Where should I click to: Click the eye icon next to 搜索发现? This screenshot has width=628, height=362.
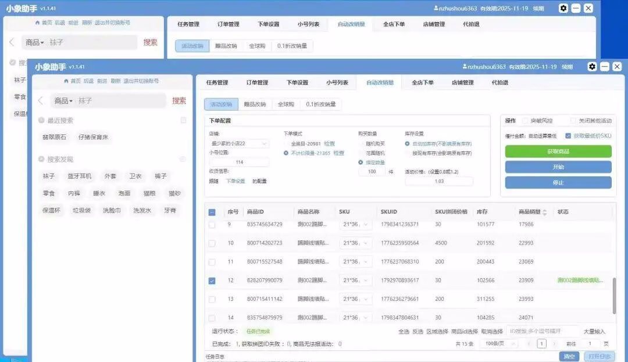[x=183, y=159]
